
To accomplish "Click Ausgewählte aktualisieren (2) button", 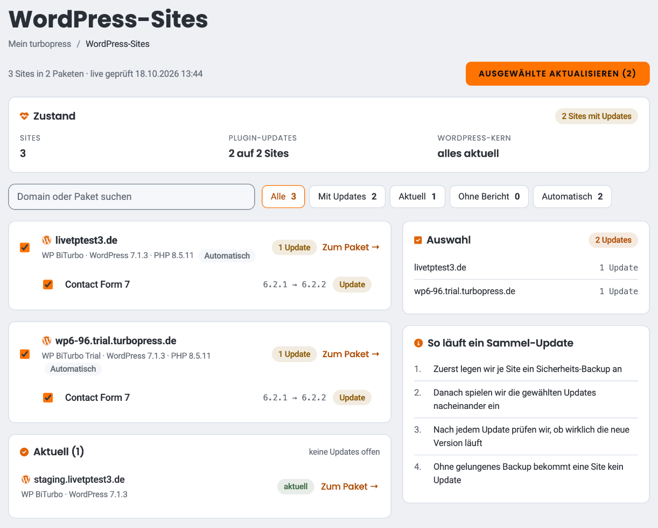I will [557, 74].
